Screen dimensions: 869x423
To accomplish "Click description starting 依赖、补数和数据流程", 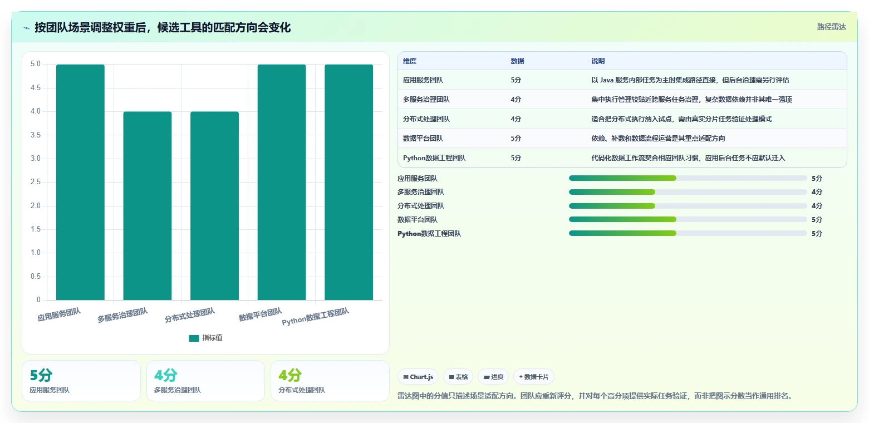I will click(x=658, y=139).
